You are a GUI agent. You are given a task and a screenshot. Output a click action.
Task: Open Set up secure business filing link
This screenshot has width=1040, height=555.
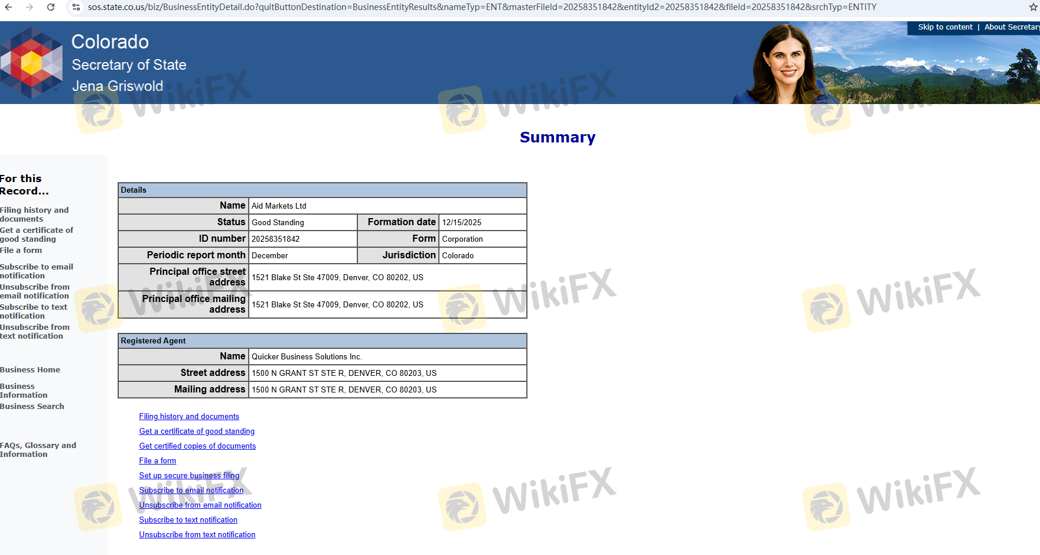pos(189,476)
